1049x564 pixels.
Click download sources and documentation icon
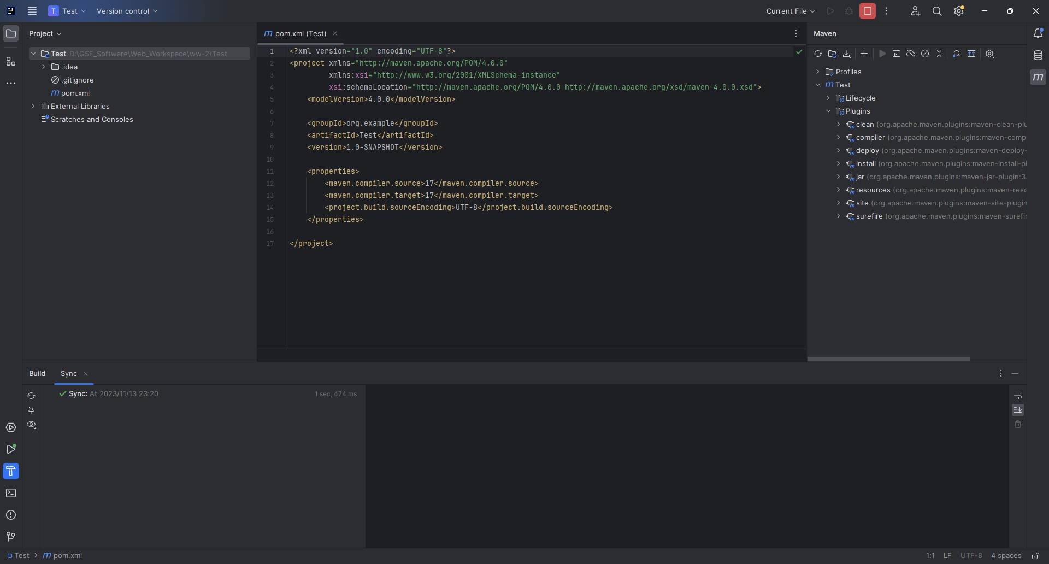tap(847, 54)
